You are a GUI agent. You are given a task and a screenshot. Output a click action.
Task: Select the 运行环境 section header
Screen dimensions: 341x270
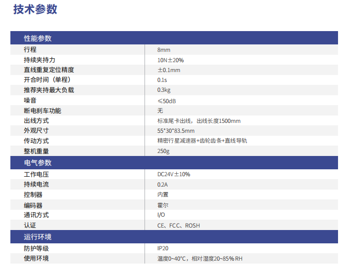(x=38, y=237)
